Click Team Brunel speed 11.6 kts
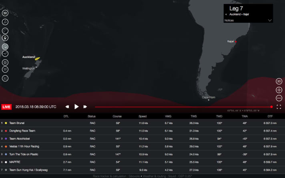 click(x=143, y=123)
